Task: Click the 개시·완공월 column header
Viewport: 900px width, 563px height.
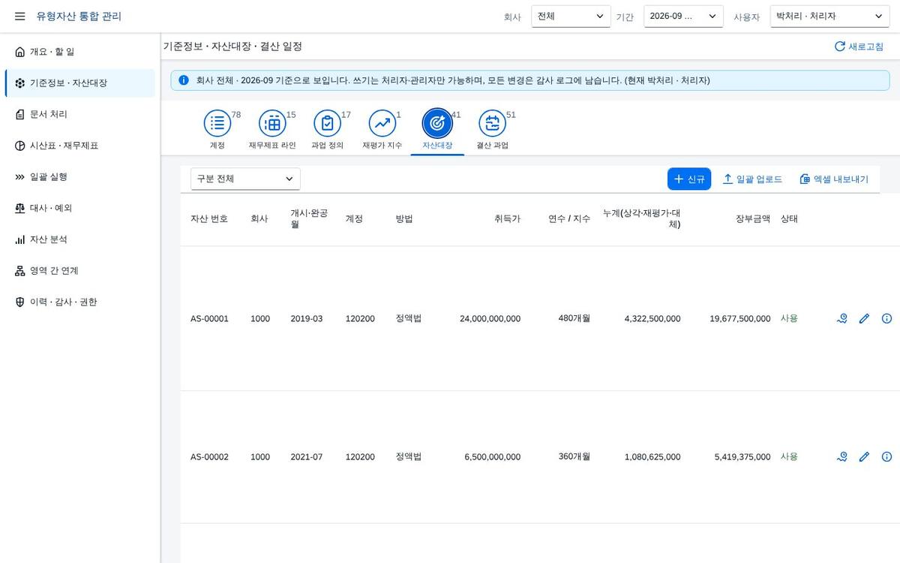Action: point(309,218)
